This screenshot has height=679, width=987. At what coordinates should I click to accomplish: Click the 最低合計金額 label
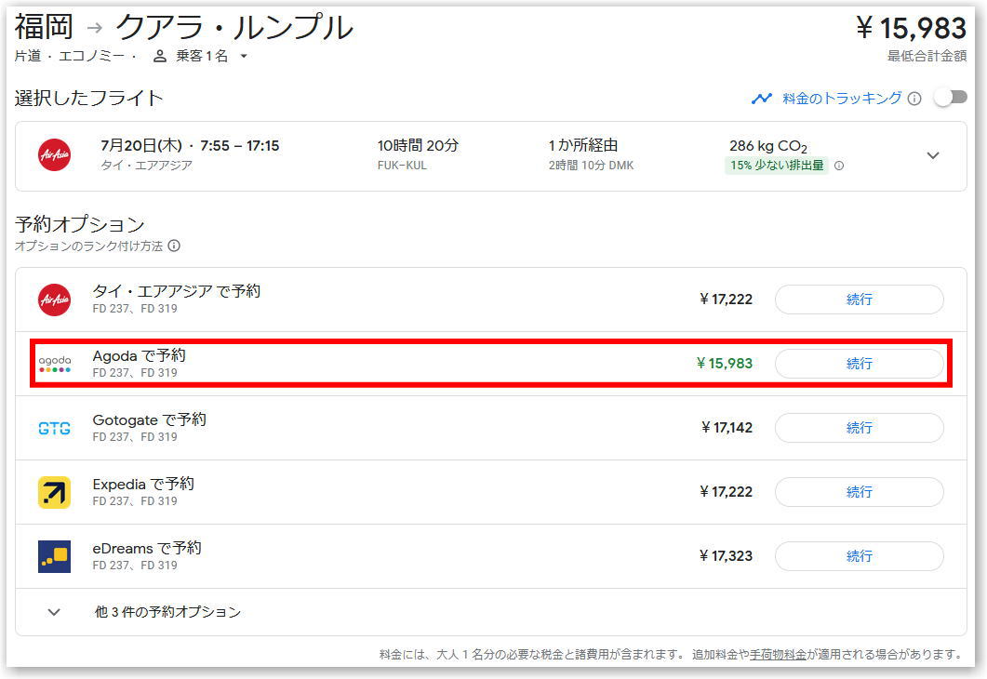click(927, 56)
